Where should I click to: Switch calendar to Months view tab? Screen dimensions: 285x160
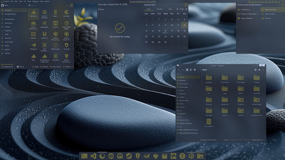pyautogui.click(x=159, y=9)
